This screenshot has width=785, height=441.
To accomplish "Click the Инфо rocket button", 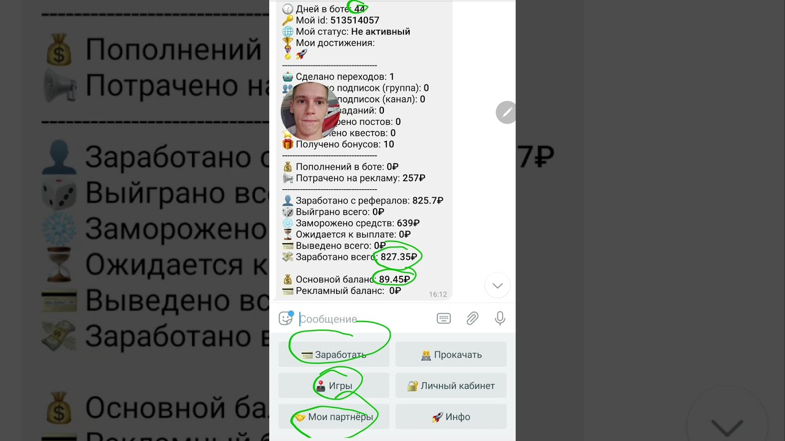I will [451, 417].
